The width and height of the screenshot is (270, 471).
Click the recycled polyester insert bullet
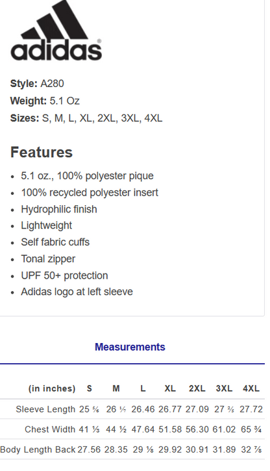[90, 192]
